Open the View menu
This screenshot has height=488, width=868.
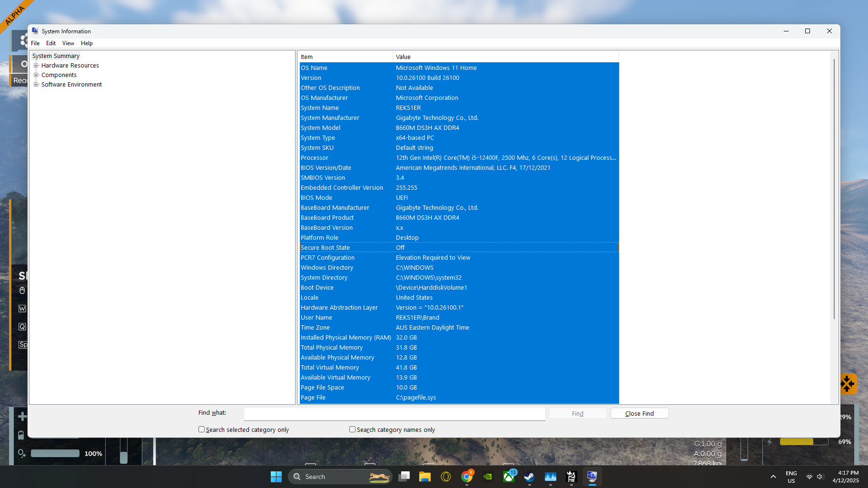[68, 43]
